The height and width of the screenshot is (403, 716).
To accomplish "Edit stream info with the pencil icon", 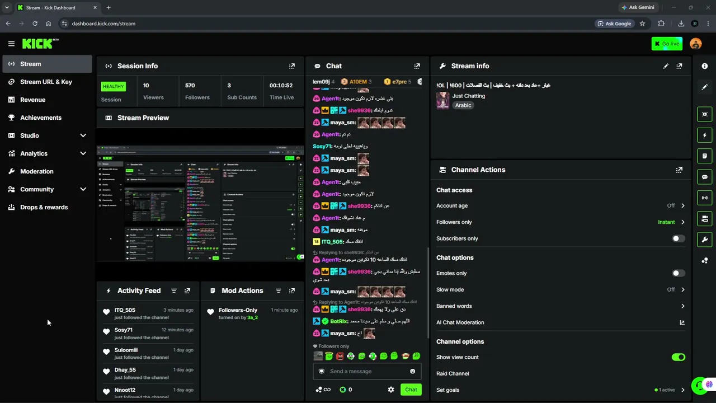I will (666, 66).
